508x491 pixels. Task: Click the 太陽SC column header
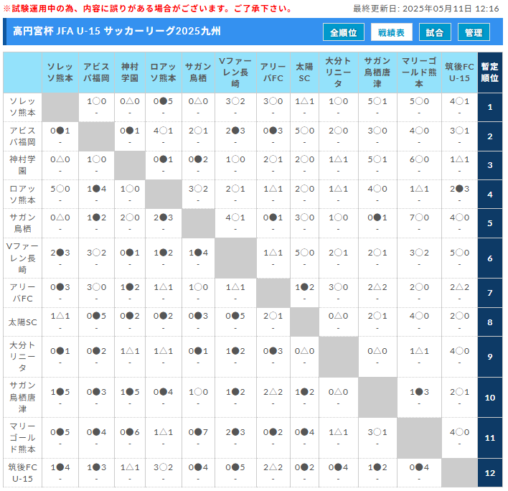[304, 72]
